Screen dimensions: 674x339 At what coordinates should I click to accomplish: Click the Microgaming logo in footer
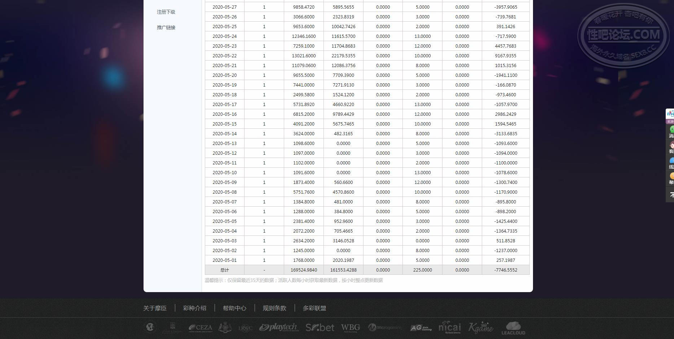pos(385,327)
